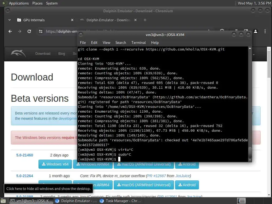Download Android build of 5.0-21264
This screenshot has height=204, width=272.
pyautogui.click(x=187, y=185)
